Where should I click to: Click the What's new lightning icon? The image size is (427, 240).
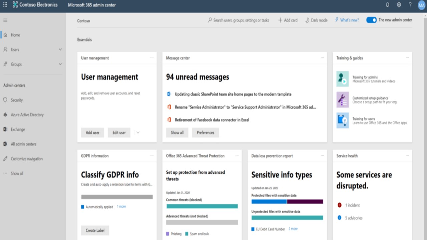pyautogui.click(x=337, y=20)
